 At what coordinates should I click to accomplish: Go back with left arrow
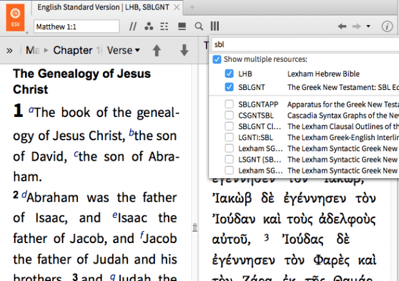tap(342, 26)
